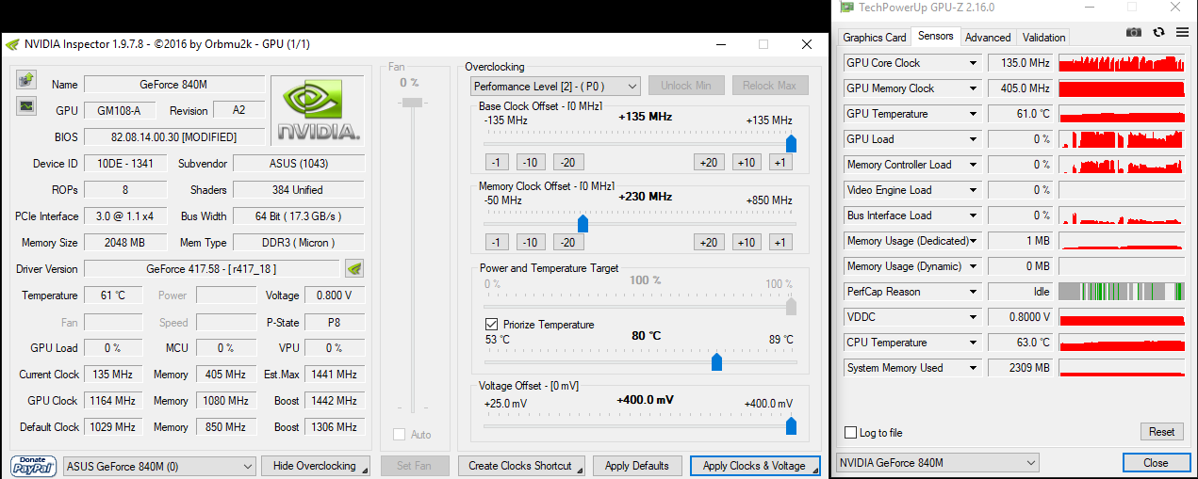The height and width of the screenshot is (479, 1198).
Task: Click the Close button in GPU-Z
Action: tap(1156, 463)
